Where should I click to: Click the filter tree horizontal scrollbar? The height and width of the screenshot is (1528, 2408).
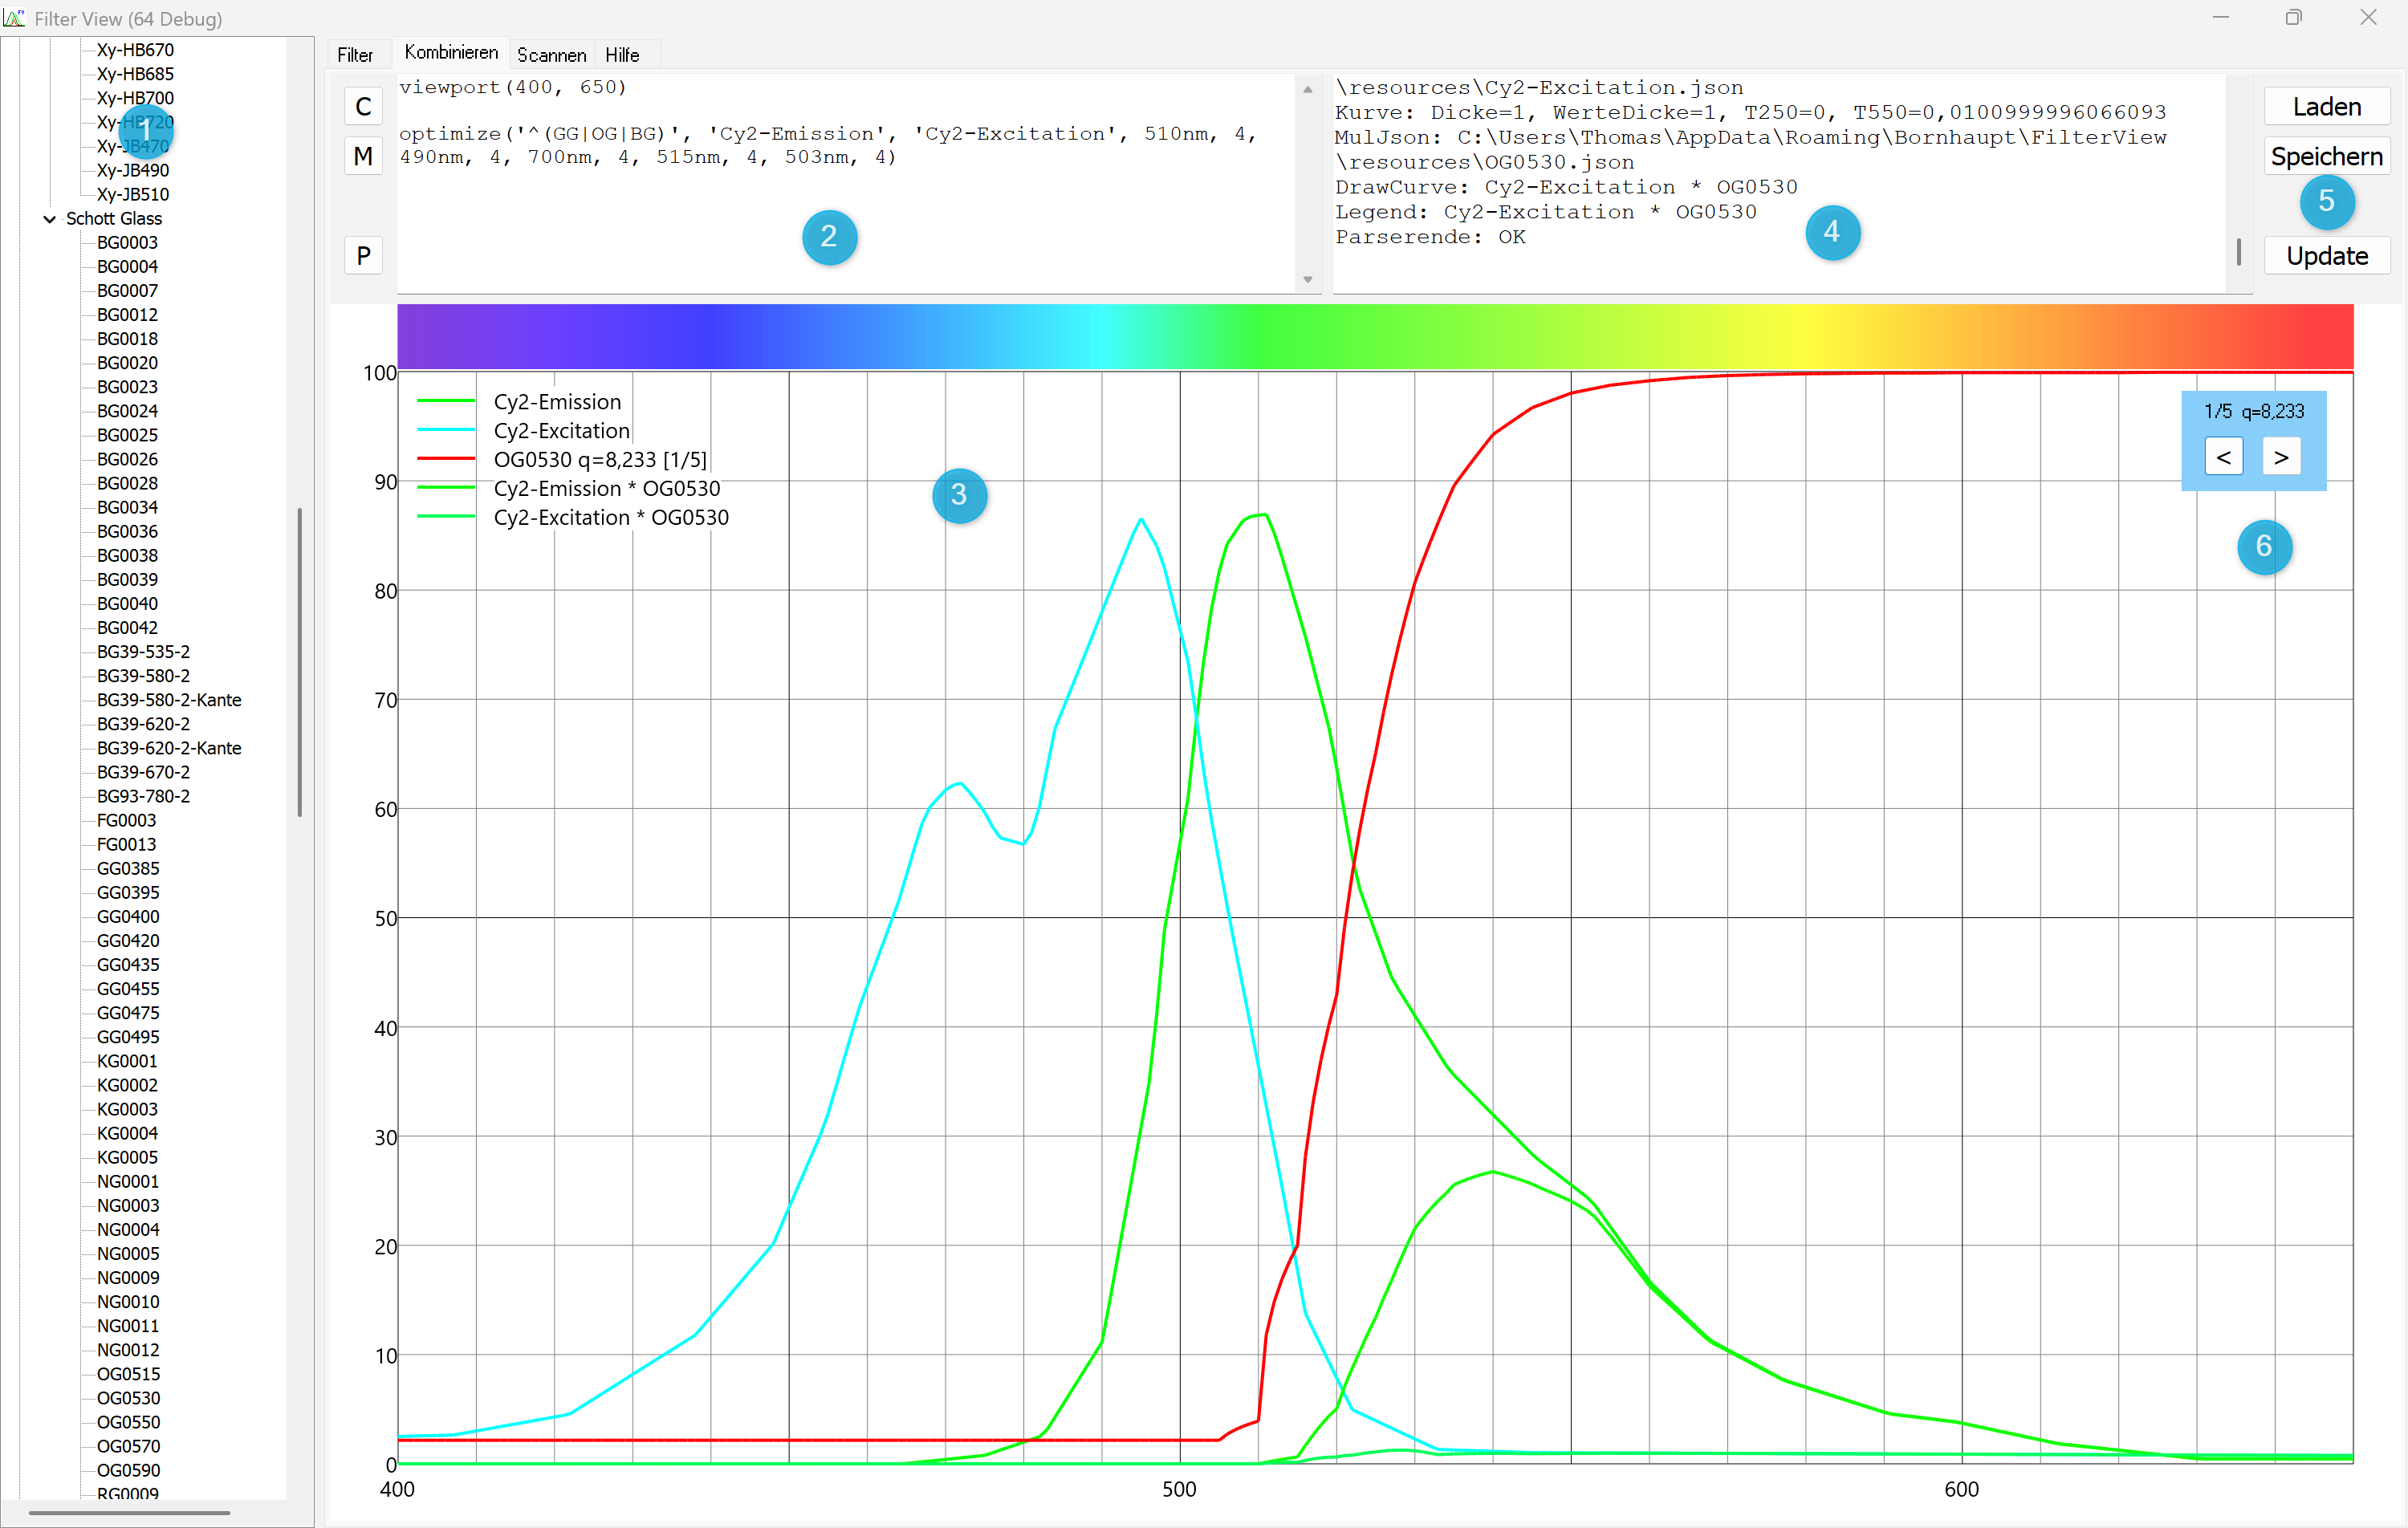(130, 1513)
